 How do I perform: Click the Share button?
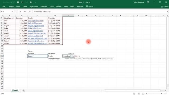click(x=165, y=7)
